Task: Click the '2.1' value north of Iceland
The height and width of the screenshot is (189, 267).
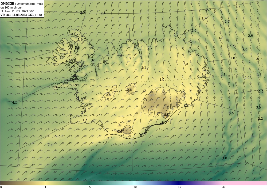Action: (131, 30)
